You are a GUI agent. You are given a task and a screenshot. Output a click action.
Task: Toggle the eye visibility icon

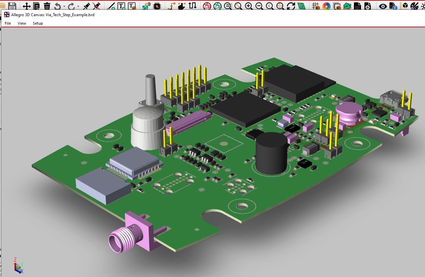(x=383, y=6)
